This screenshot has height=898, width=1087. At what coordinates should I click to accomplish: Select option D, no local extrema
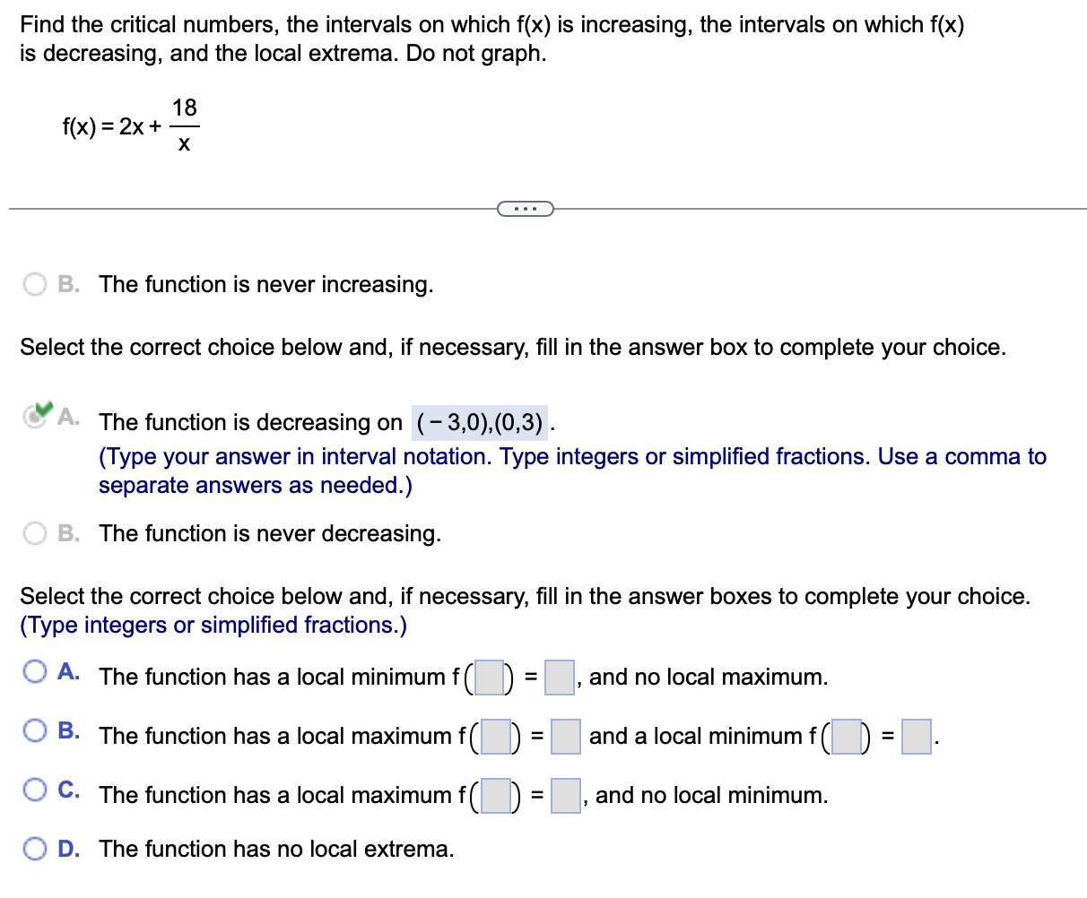(34, 849)
